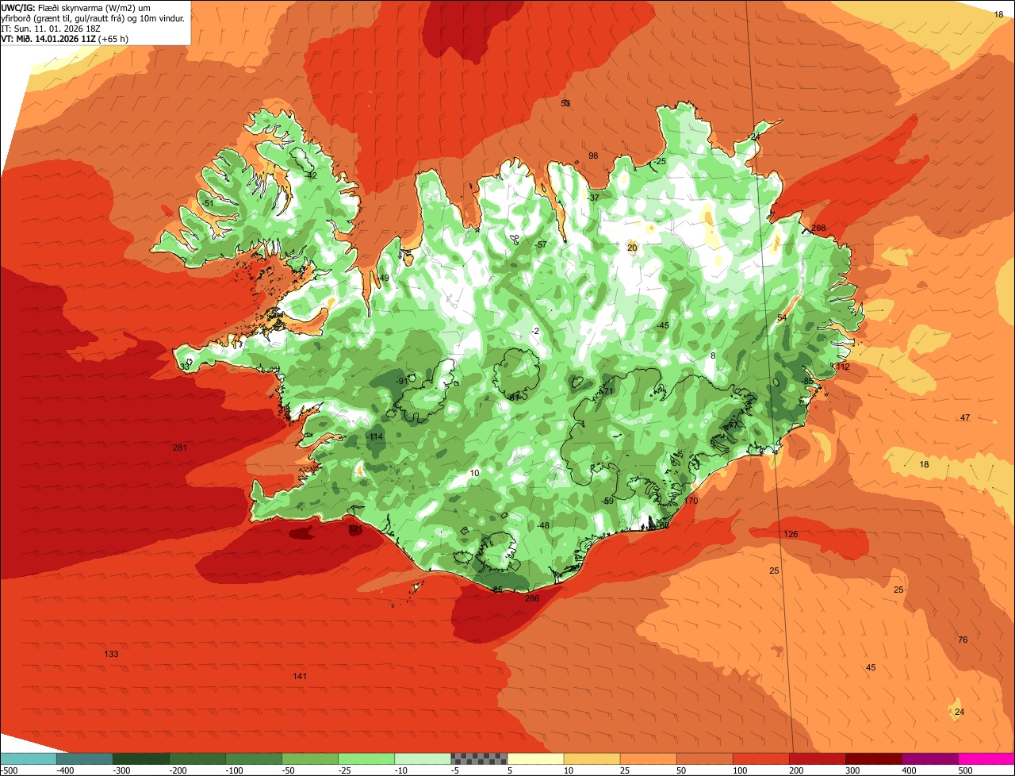Click the green -100 to -50 legend swatch
Viewport: 1015px width, 776px height.
pos(254,759)
